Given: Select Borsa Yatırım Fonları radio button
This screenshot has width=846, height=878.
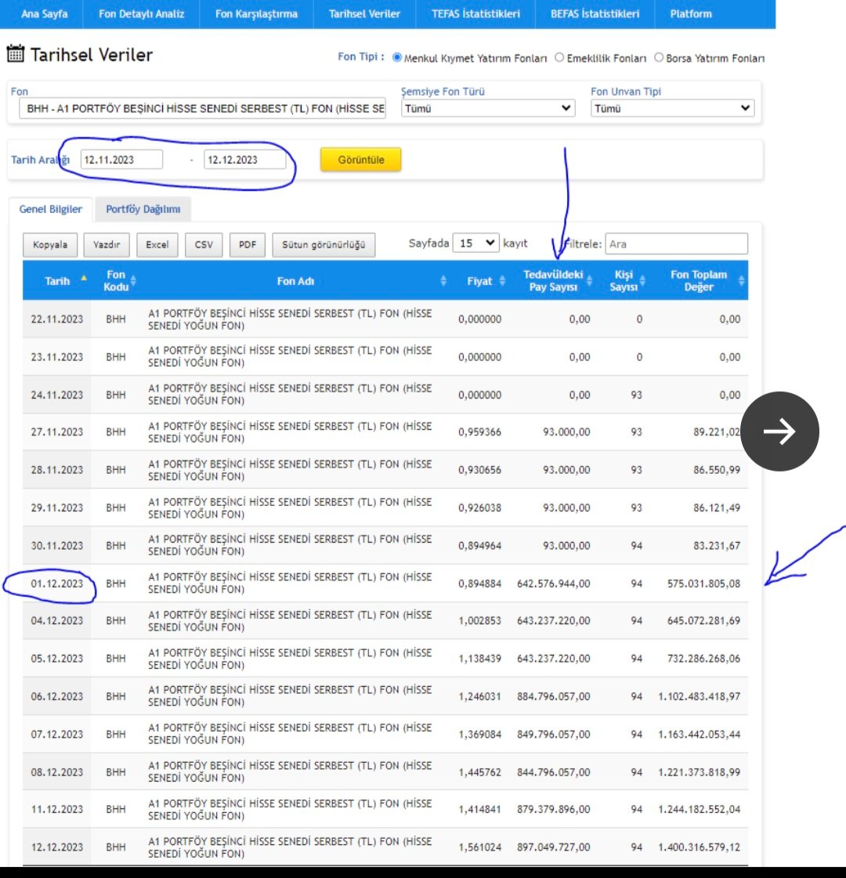Looking at the screenshot, I should tap(659, 58).
